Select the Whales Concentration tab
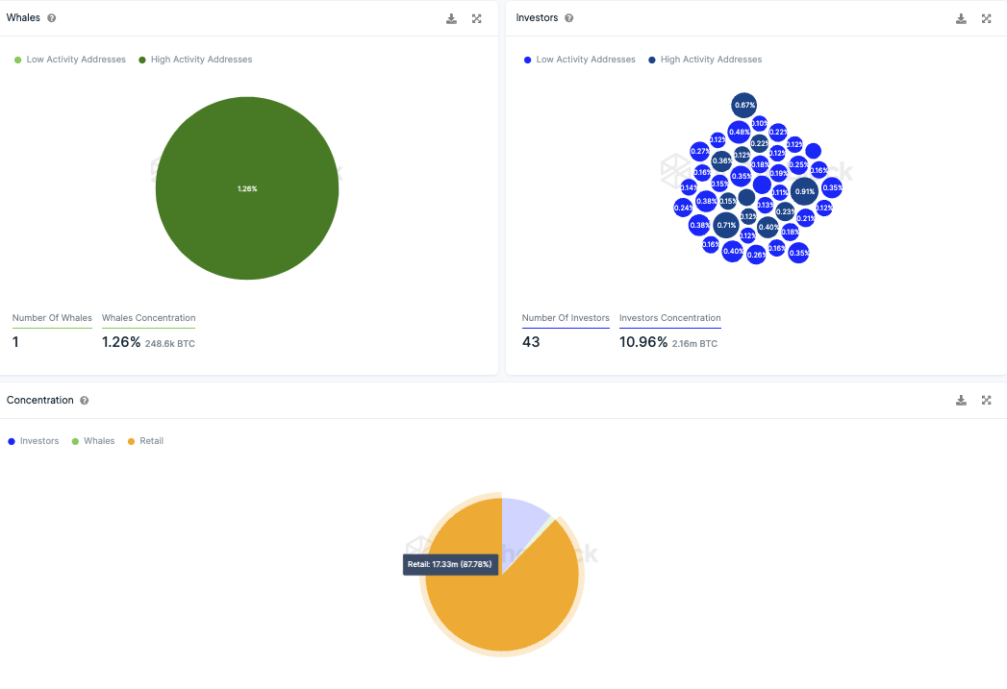 [x=148, y=318]
